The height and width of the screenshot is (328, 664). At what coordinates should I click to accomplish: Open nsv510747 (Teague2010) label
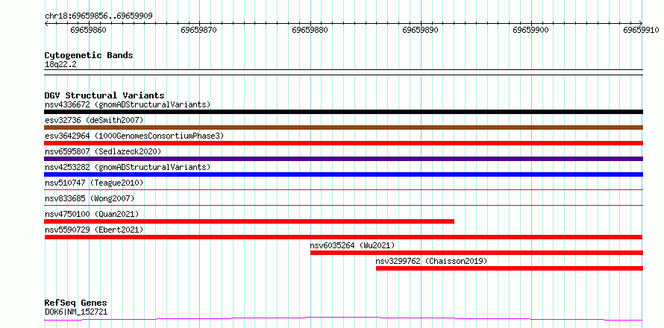click(x=94, y=183)
